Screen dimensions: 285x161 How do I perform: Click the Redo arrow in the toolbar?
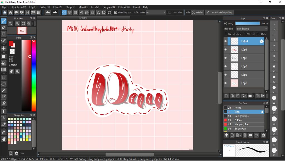click(x=55, y=13)
